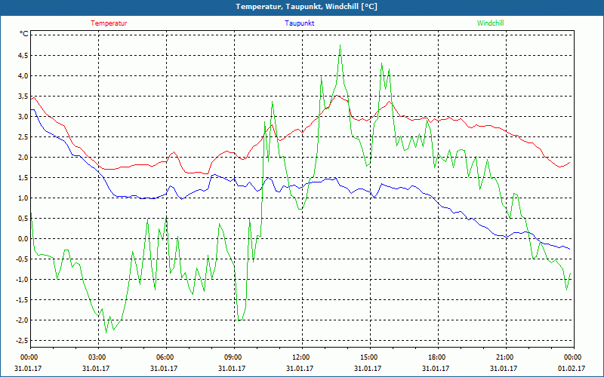Click the y-axis value '-2,5'
Viewport: 604px width, 377px height.
[x=22, y=341]
